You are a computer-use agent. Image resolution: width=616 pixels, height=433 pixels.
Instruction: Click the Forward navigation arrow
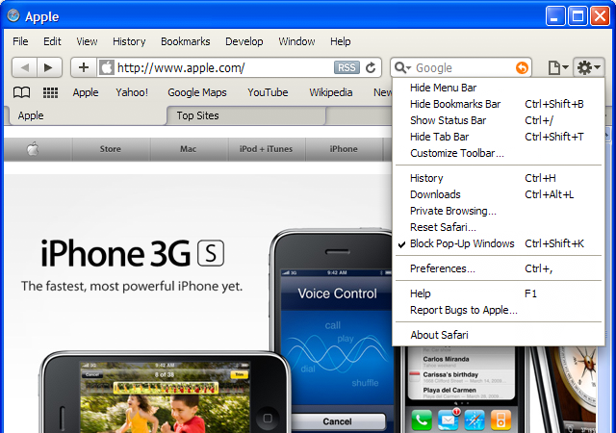click(x=49, y=67)
